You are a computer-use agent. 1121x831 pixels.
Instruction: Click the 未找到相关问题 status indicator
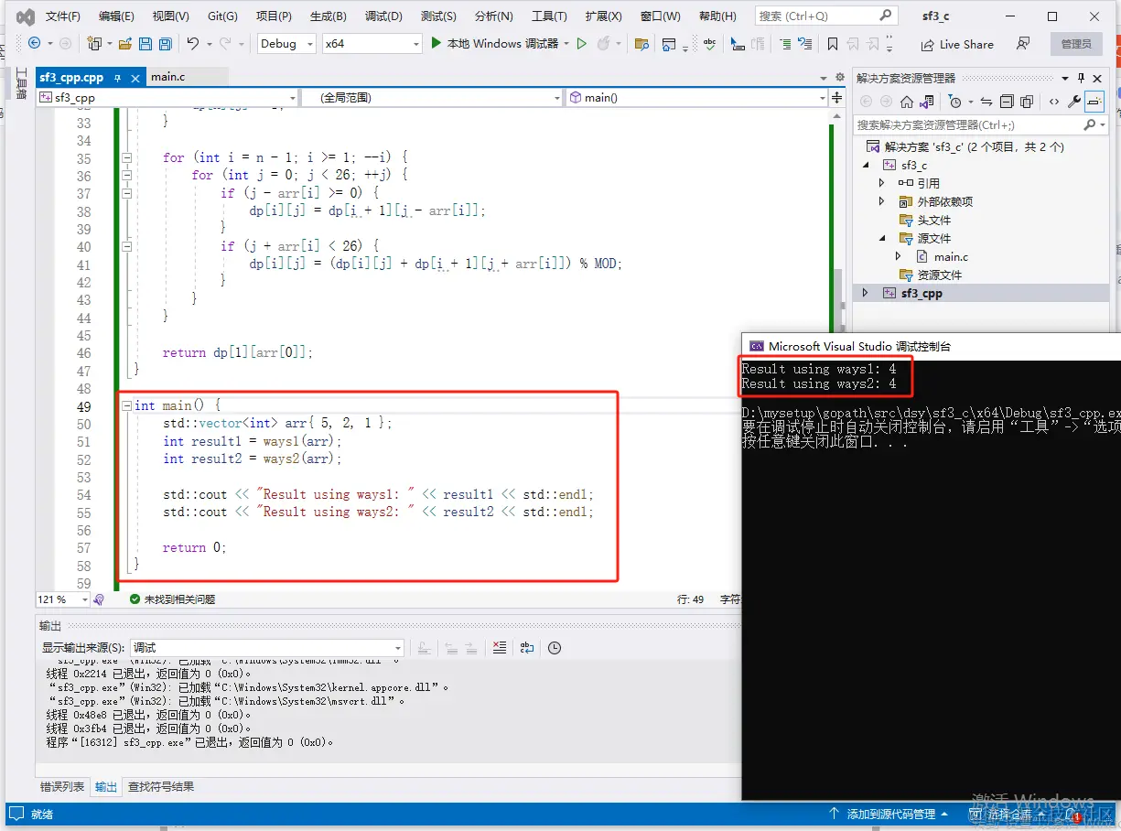pos(172,599)
